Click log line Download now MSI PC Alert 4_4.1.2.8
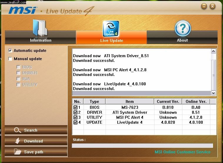Viewport: 223px width, 163px height. coord(110,70)
